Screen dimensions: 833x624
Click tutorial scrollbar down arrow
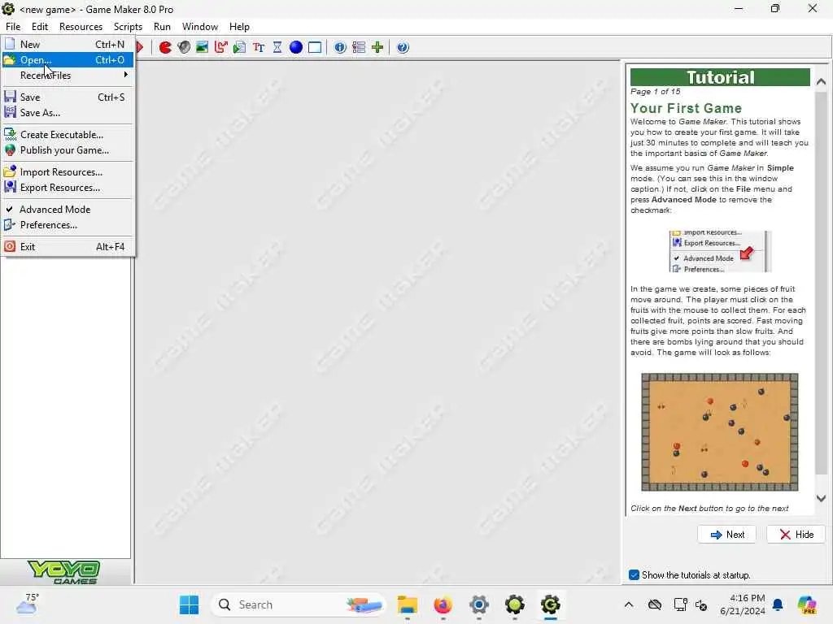[x=821, y=498]
